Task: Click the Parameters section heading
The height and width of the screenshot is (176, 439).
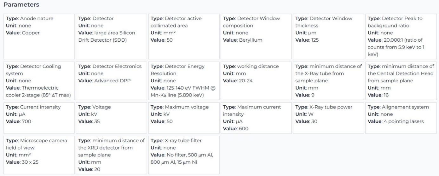Action: tap(21, 5)
